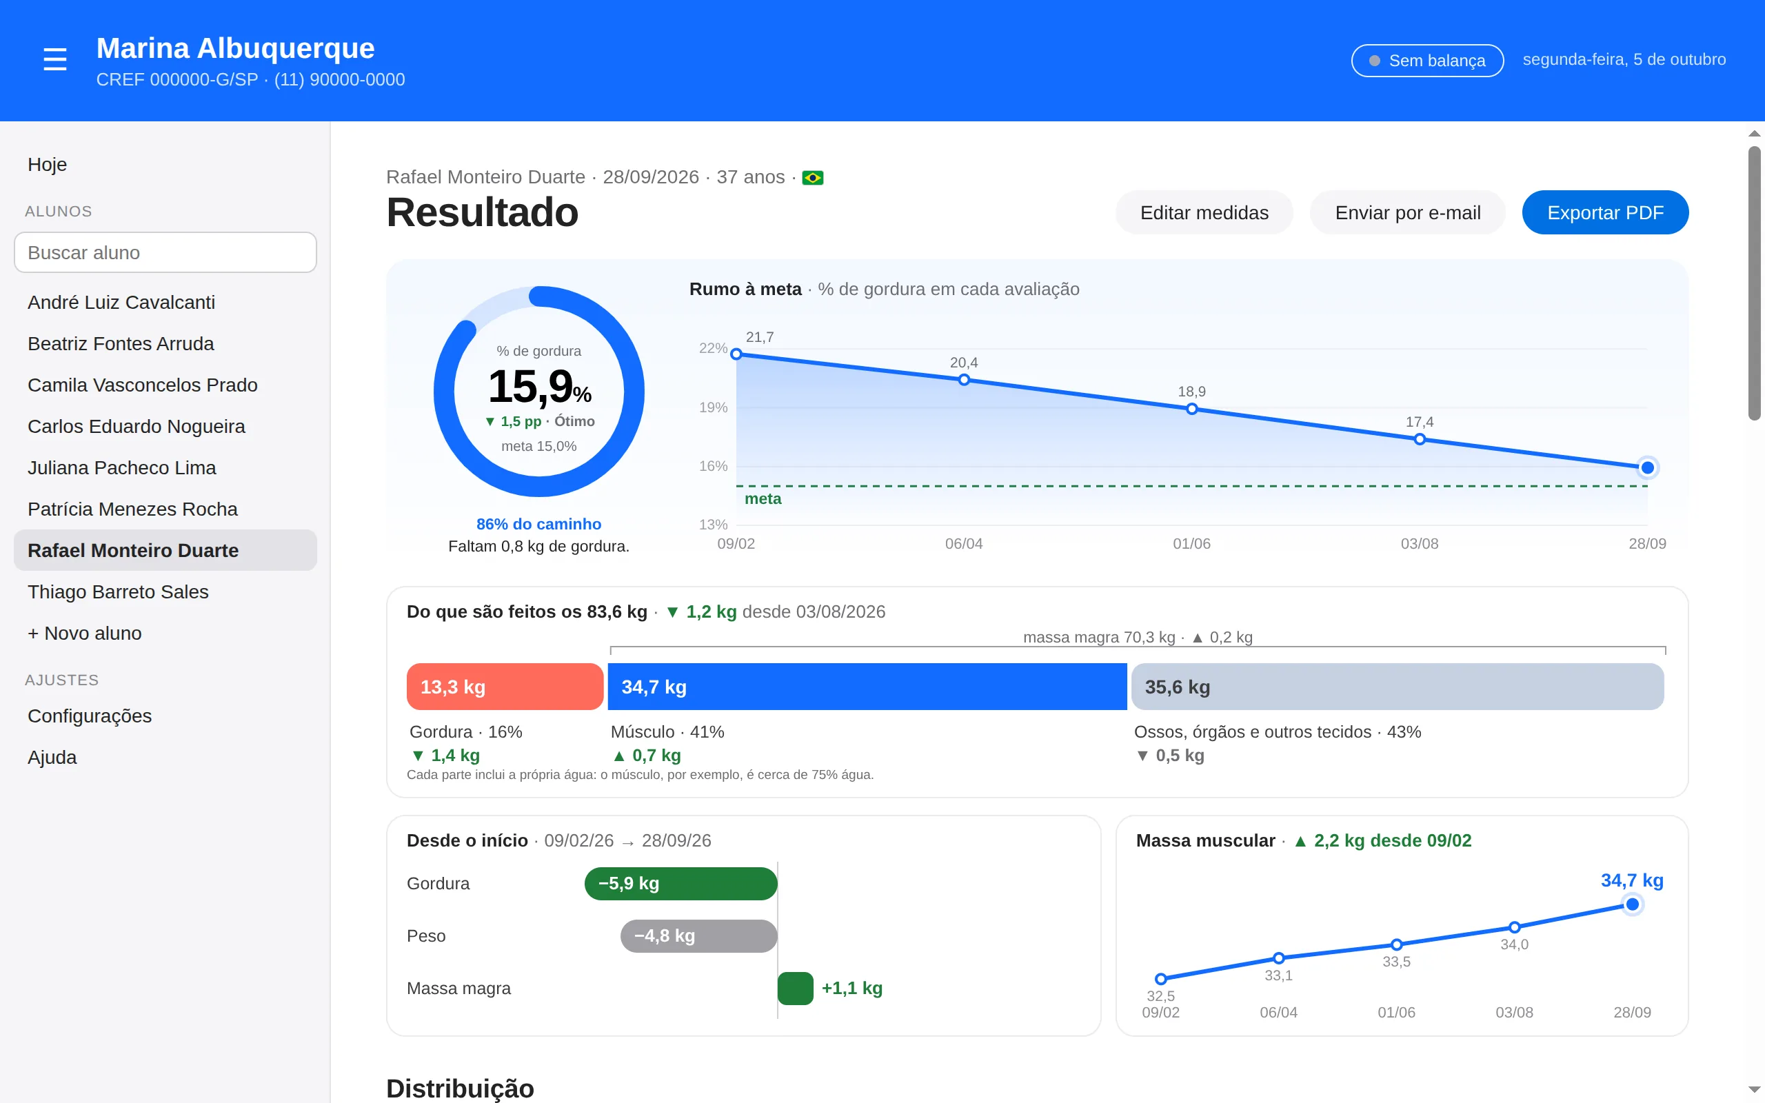The width and height of the screenshot is (1765, 1103).
Task: Click the gray 35,6 kg tissue bar
Action: coord(1398,687)
